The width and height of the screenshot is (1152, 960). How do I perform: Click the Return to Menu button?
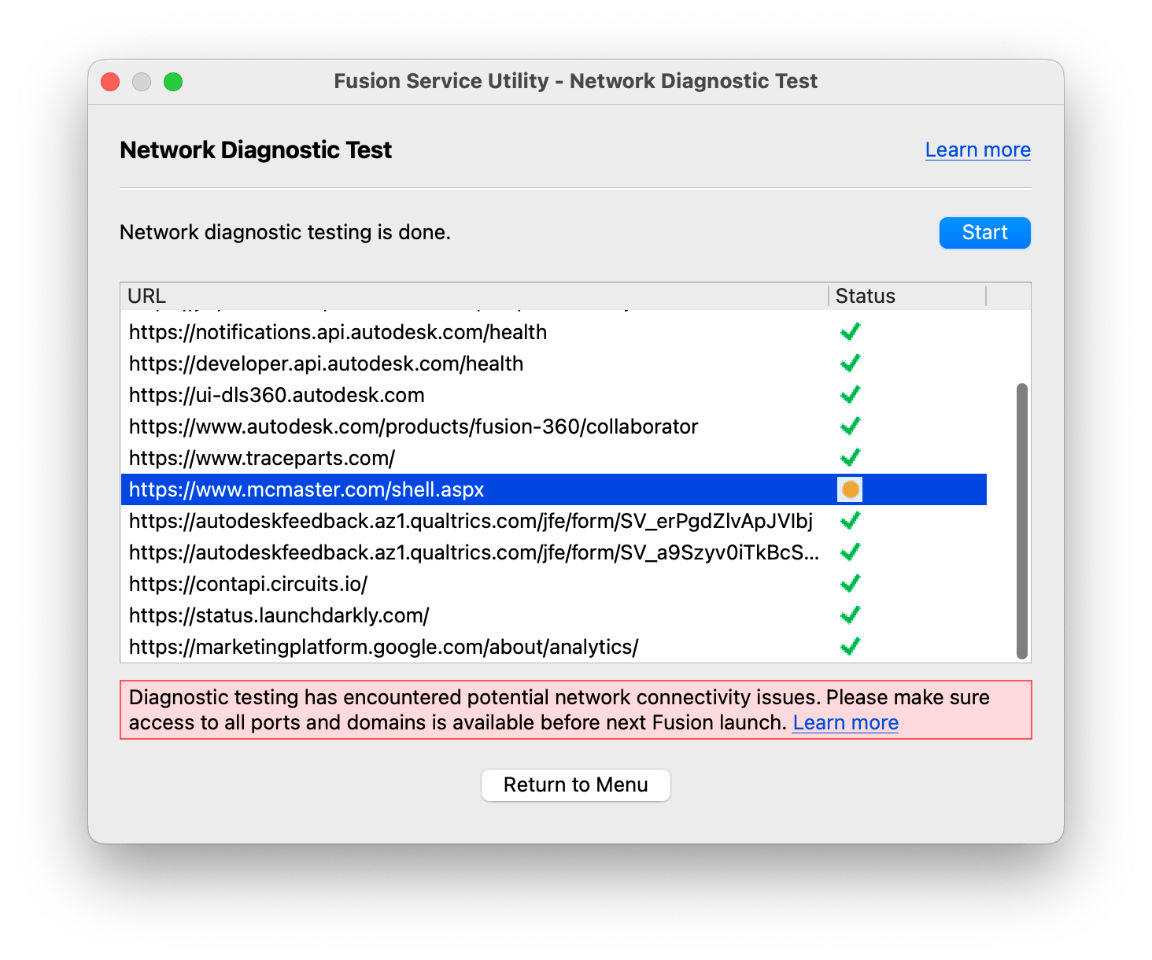coord(575,785)
